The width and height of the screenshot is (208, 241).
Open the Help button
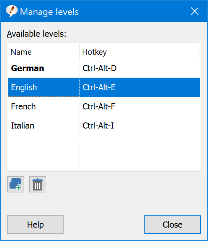35,225
